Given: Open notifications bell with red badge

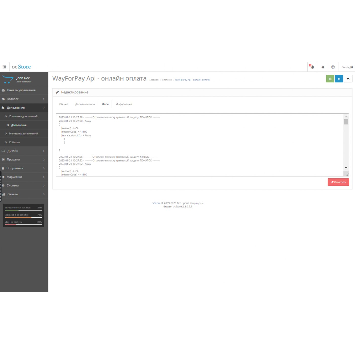Looking at the screenshot, I should click(x=312, y=67).
